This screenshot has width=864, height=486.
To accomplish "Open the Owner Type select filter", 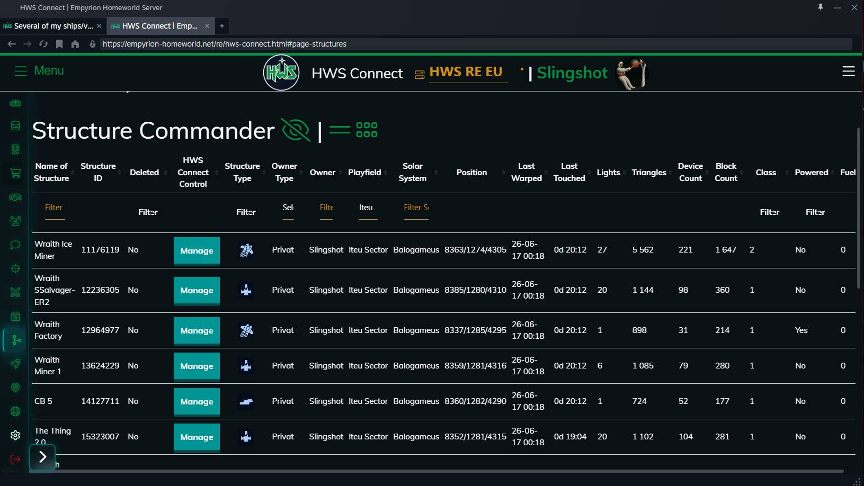I will coord(288,208).
